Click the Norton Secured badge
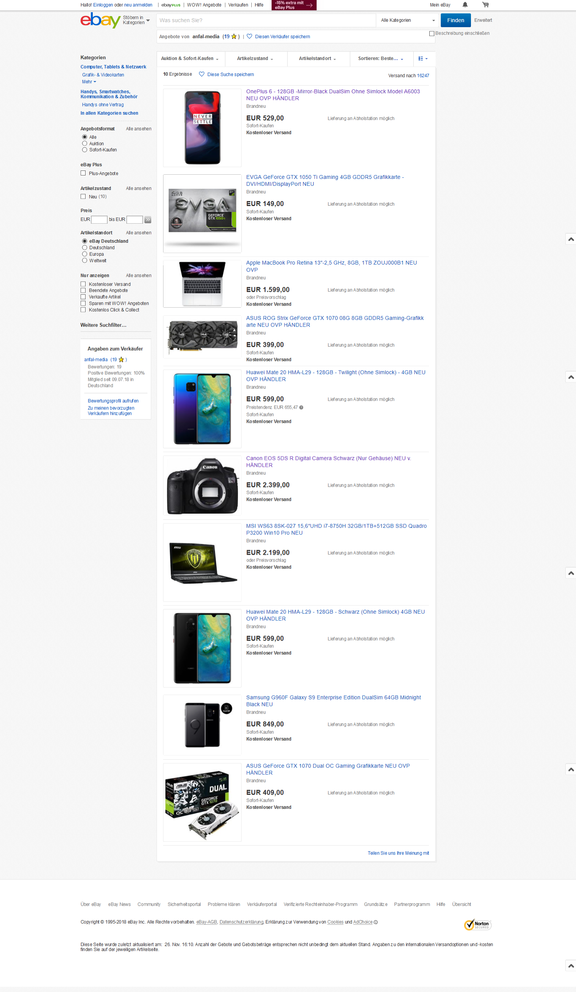Screen dimensions: 576x992 [477, 925]
